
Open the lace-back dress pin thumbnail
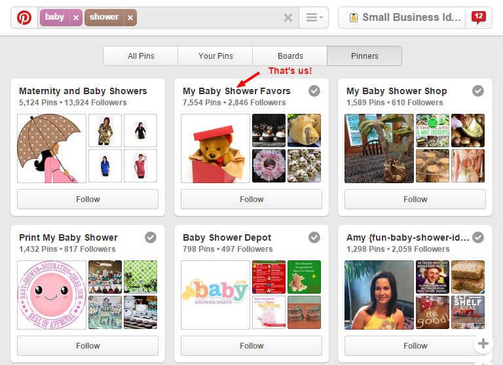coord(468,165)
